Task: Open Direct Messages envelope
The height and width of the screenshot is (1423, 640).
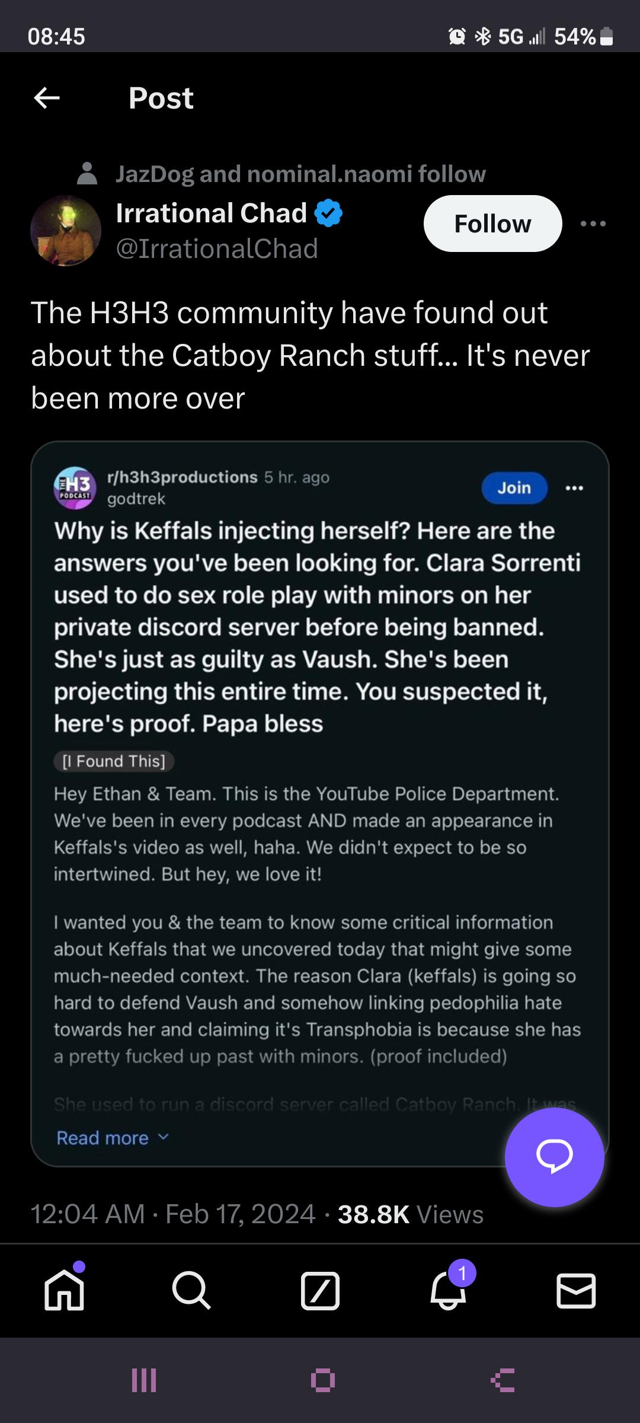Action: (576, 1291)
